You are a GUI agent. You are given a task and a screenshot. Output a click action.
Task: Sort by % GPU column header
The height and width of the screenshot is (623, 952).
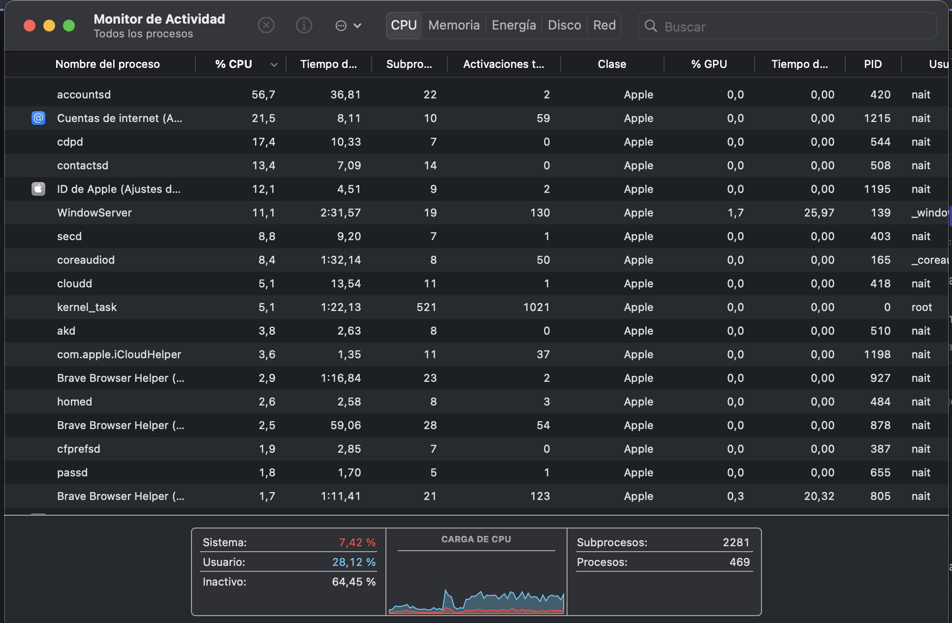(x=708, y=64)
